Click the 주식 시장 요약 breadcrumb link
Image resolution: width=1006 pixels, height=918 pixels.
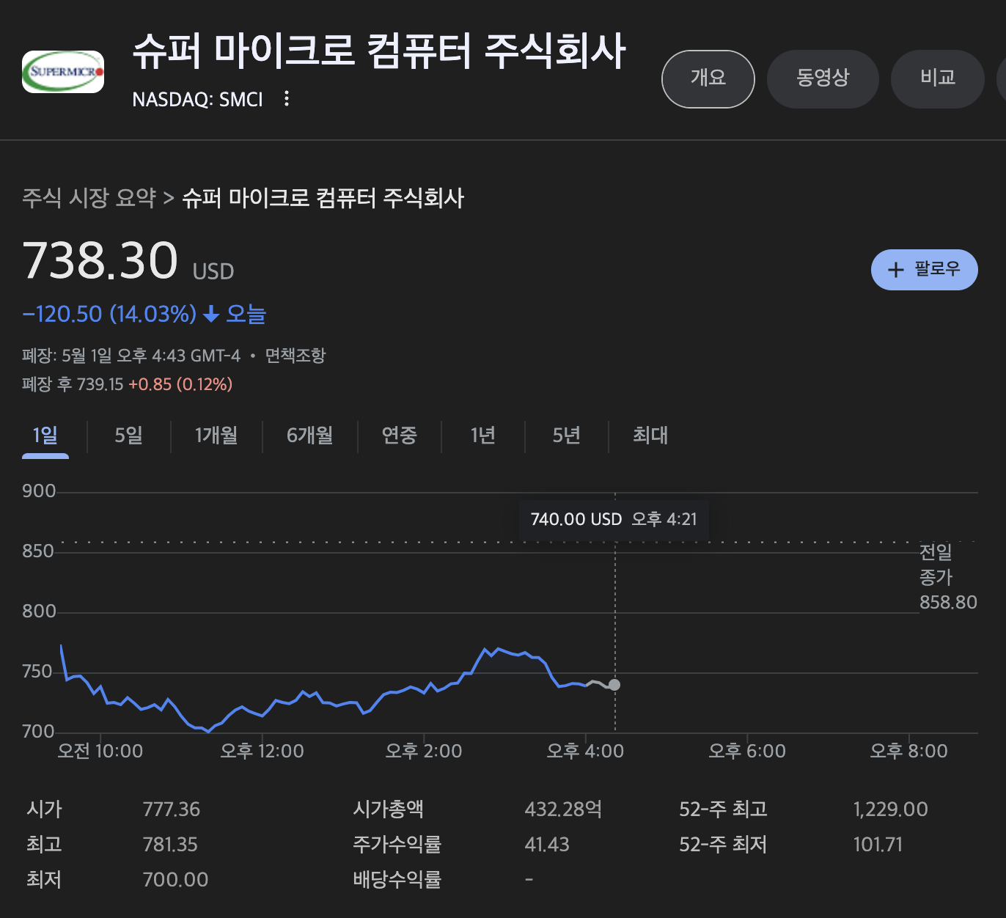(89, 198)
